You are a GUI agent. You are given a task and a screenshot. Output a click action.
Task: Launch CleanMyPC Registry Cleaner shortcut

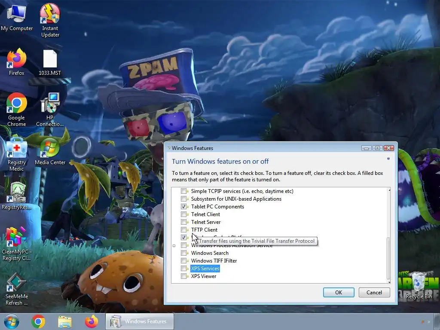tap(17, 244)
